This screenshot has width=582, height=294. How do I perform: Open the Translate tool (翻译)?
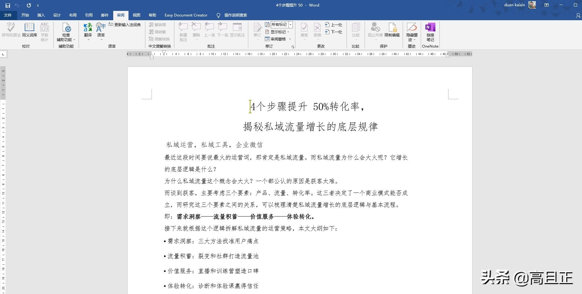(x=88, y=31)
